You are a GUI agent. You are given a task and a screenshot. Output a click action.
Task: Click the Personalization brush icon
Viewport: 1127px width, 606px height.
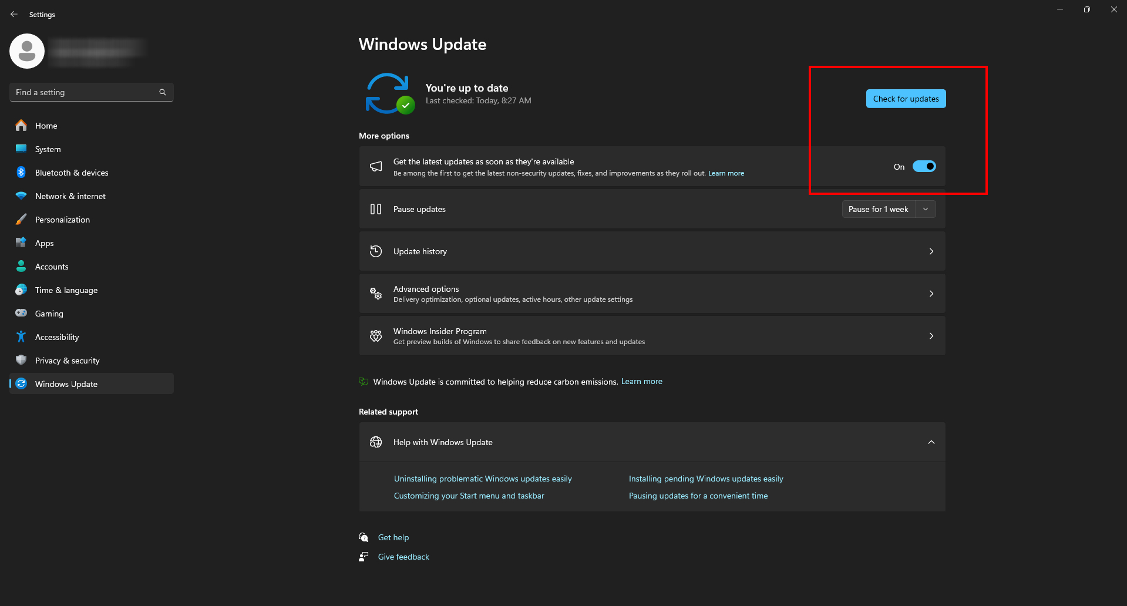pos(21,219)
